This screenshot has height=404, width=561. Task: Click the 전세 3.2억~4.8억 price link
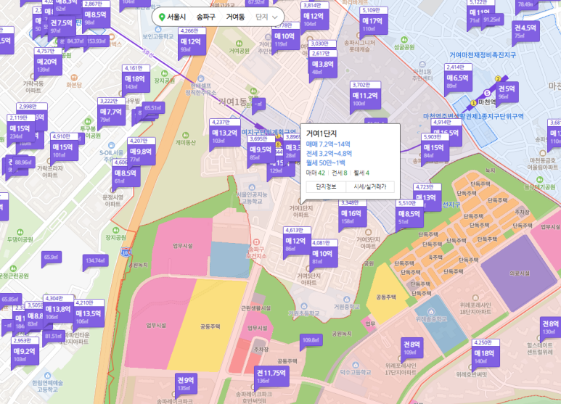(x=329, y=154)
